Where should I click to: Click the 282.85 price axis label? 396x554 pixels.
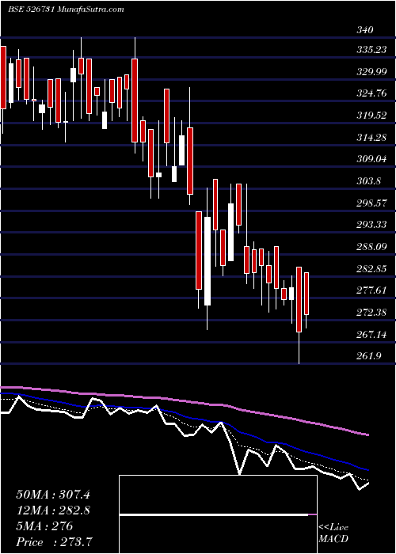click(371, 269)
